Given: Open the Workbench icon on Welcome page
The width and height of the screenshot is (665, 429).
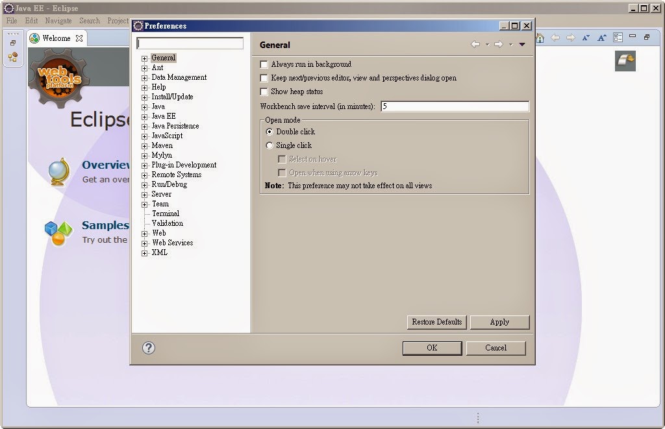Looking at the screenshot, I should [625, 60].
